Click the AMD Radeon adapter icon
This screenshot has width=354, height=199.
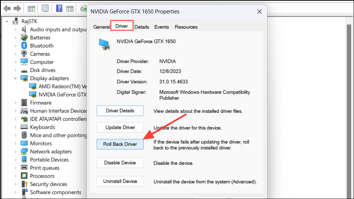pyautogui.click(x=33, y=86)
